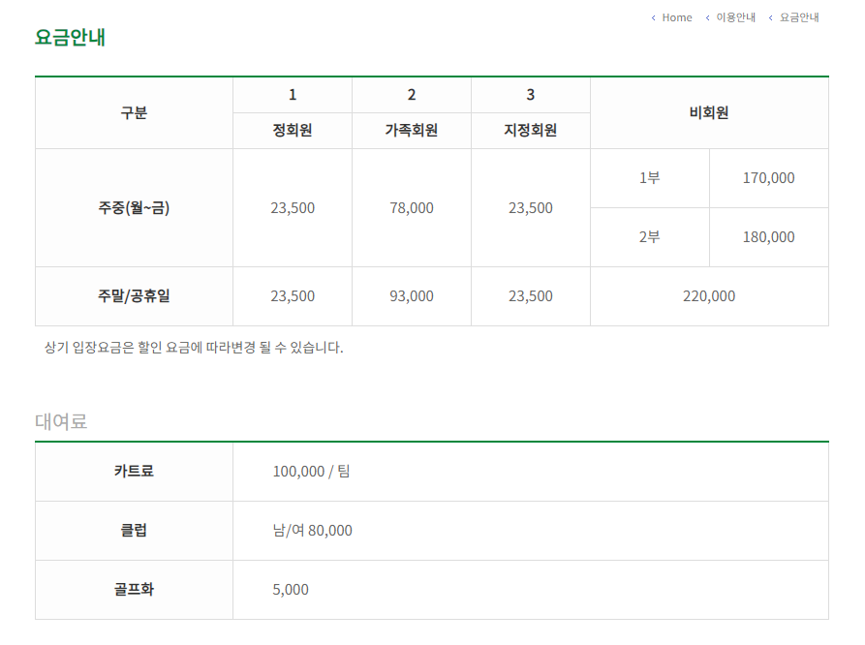865x645 pixels.
Task: Select the note about 할인 요금 changes
Action: point(194,348)
